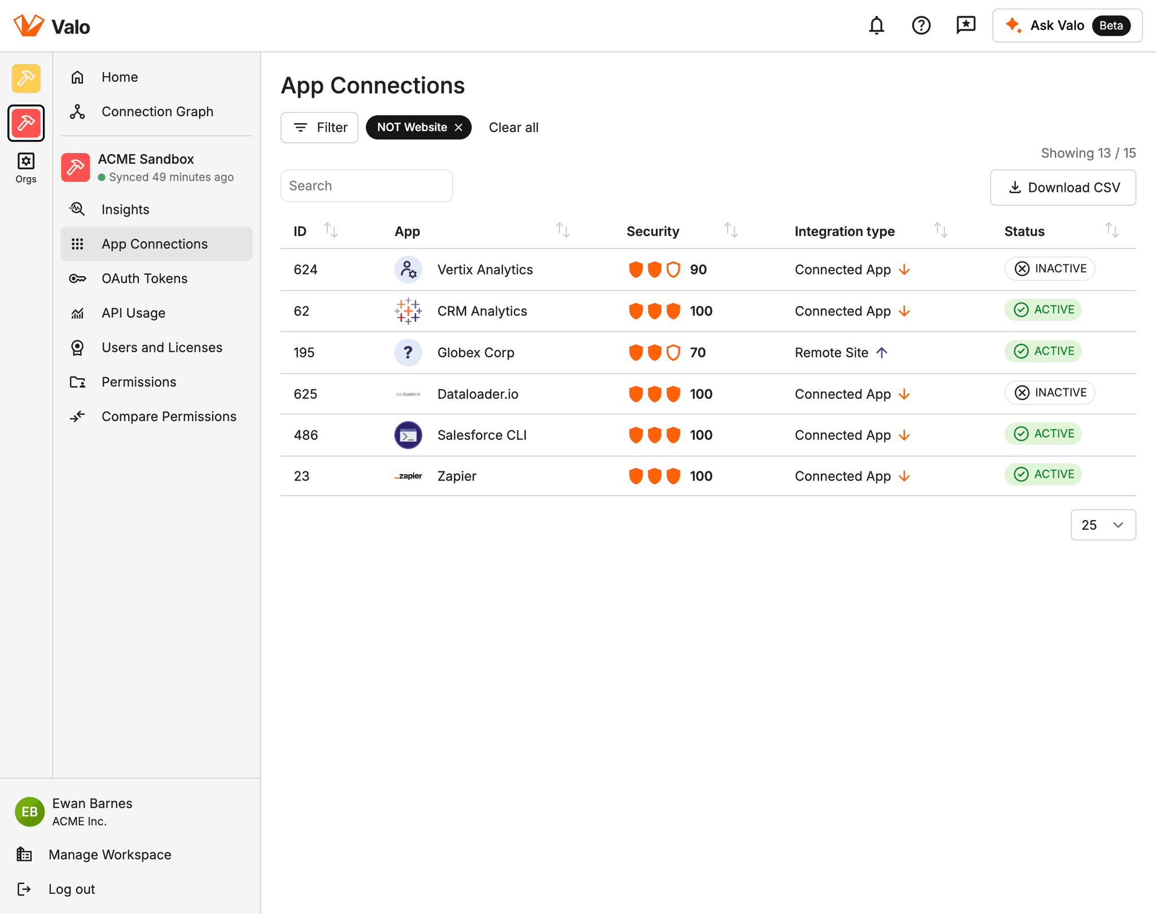Click the Dataloader.io logo
This screenshot has width=1156, height=914.
408,394
